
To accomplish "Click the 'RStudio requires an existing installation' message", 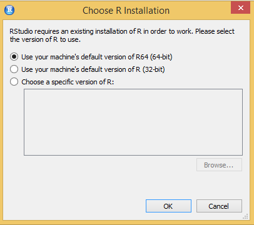I will (x=122, y=35).
